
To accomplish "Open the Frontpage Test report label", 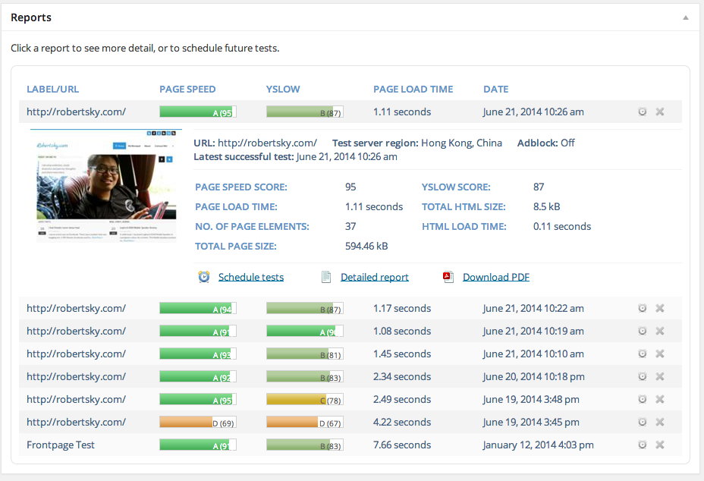I will (61, 445).
